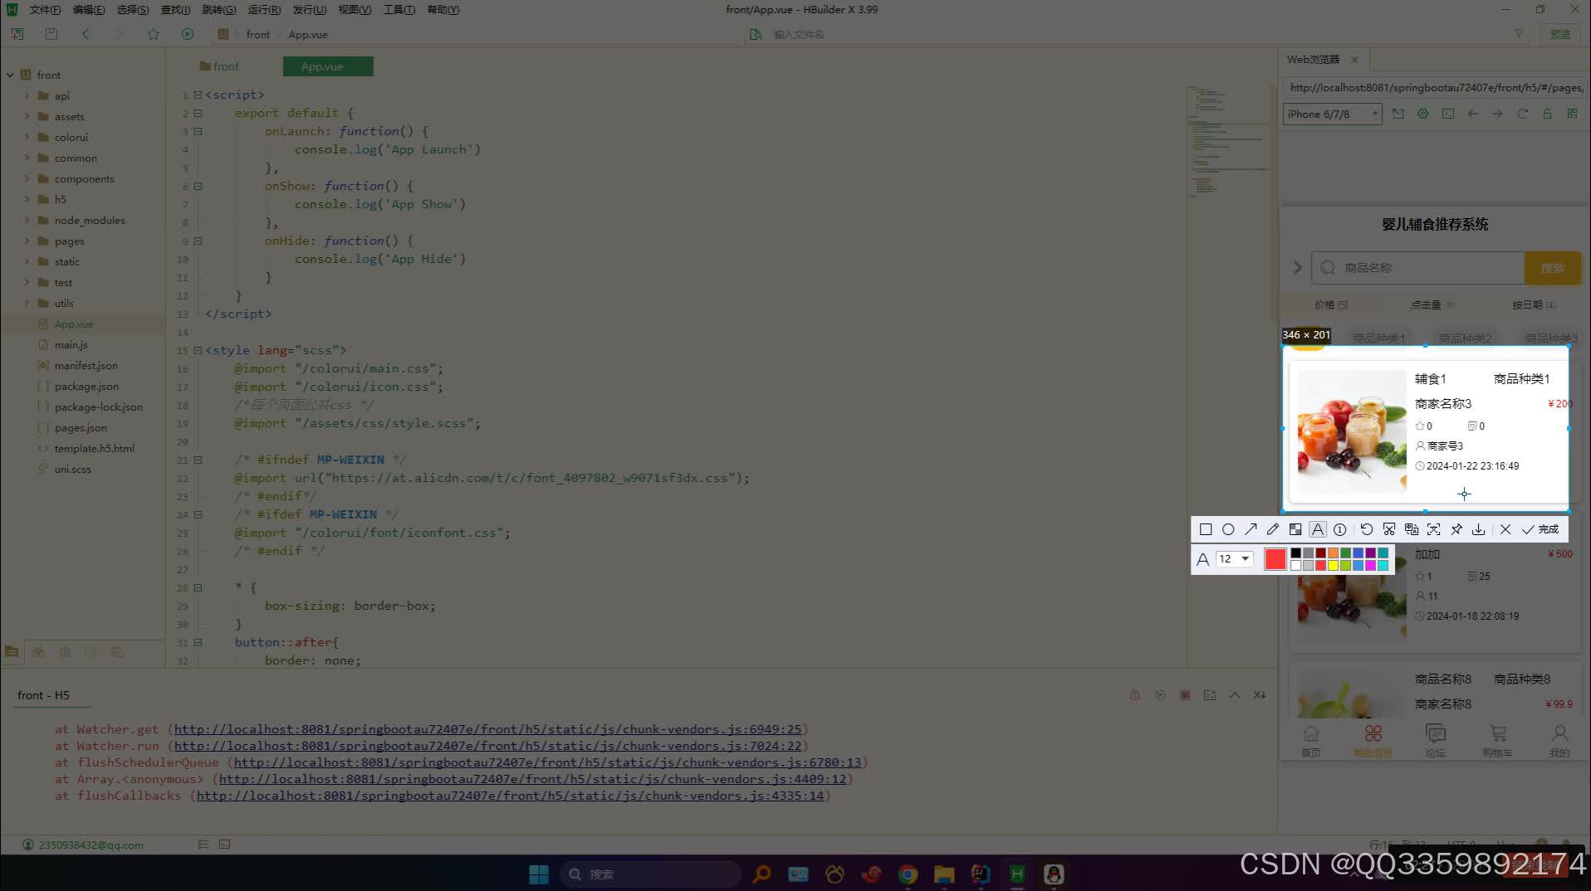The width and height of the screenshot is (1591, 891).
Task: Pick the orange color swatch
Action: (x=1333, y=553)
